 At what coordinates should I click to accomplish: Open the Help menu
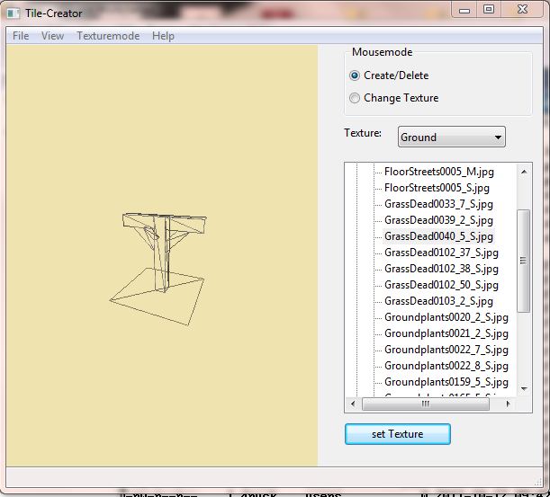[163, 36]
